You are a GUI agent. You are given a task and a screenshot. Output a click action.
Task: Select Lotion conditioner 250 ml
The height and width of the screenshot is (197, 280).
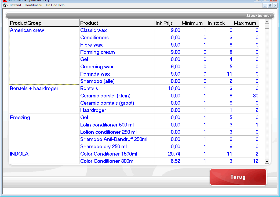click(117, 132)
